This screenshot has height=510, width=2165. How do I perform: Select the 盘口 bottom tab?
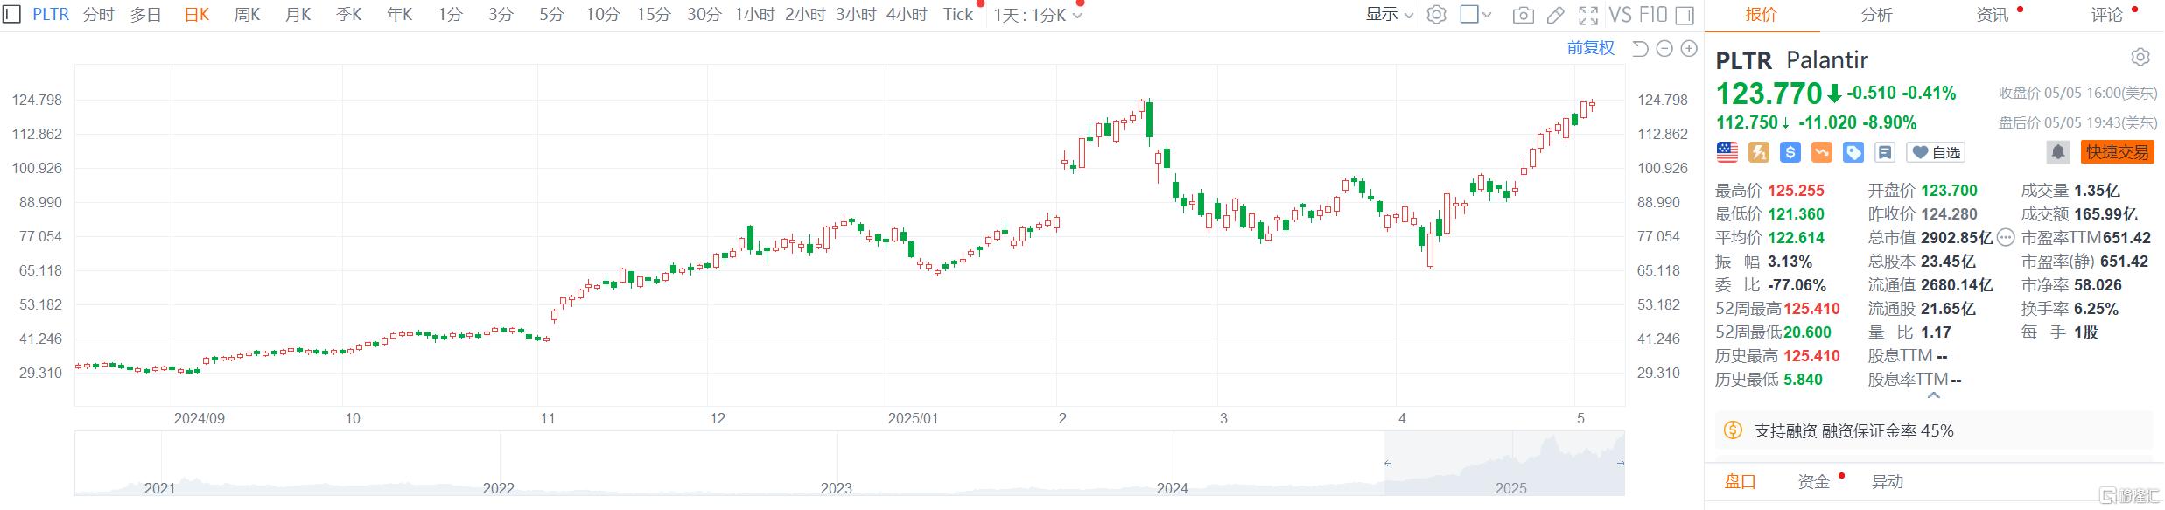1741,481
